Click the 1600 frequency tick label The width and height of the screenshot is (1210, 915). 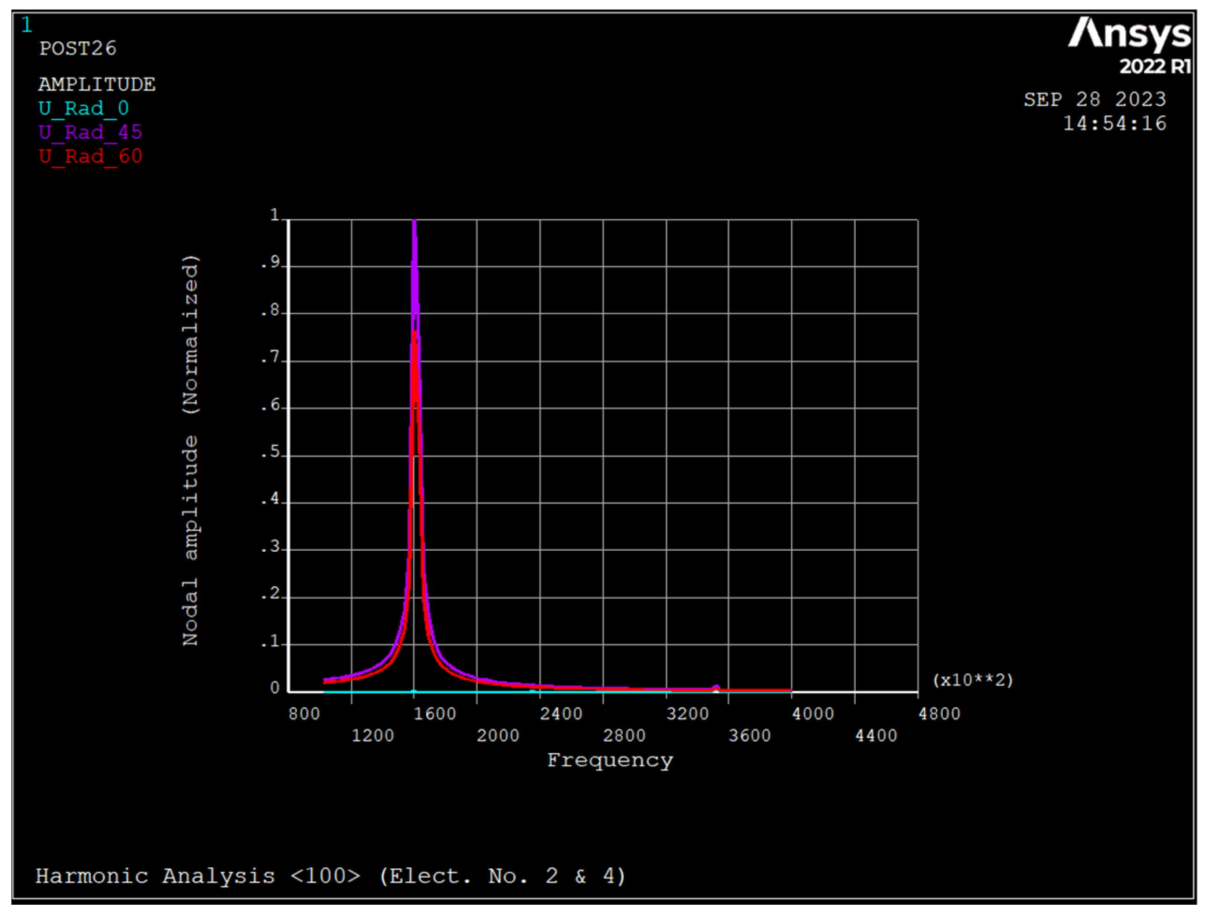click(435, 714)
